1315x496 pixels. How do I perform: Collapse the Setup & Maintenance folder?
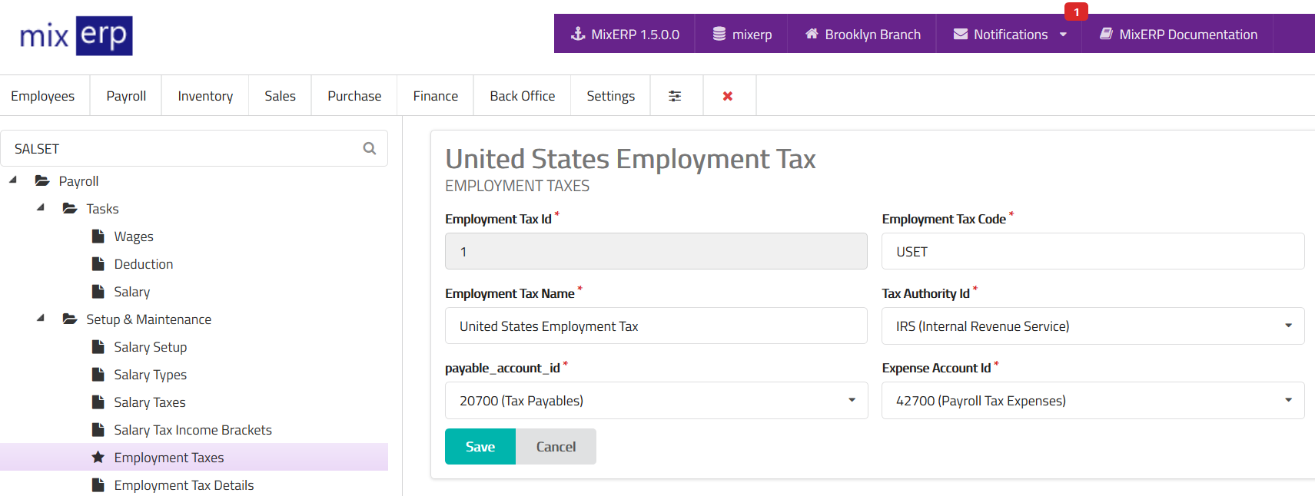pos(41,319)
